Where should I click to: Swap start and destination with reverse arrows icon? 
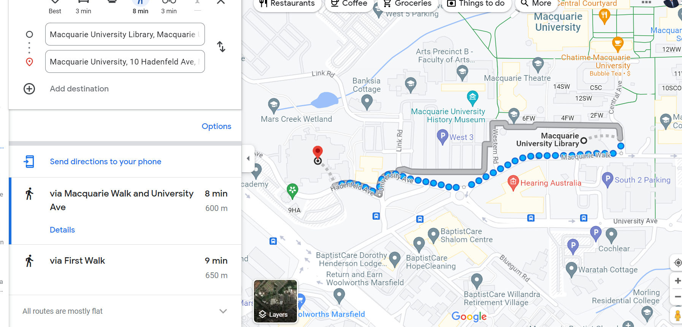pos(221,47)
